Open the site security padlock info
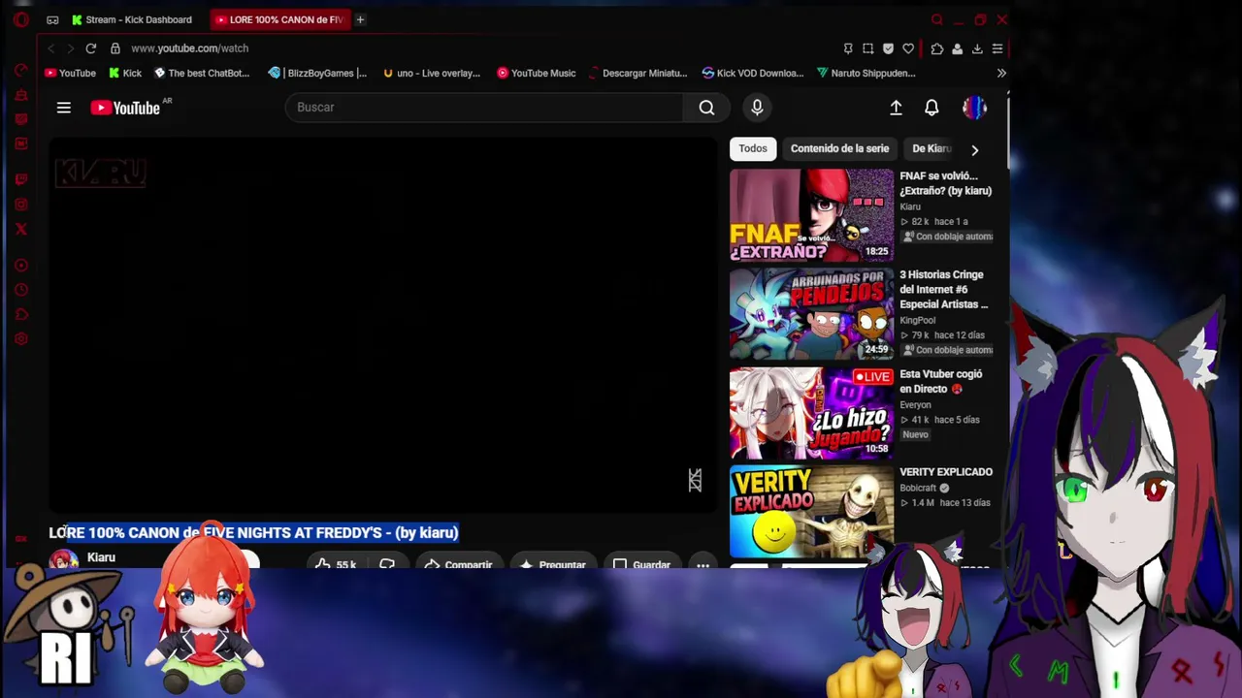This screenshot has width=1242, height=698. point(114,48)
